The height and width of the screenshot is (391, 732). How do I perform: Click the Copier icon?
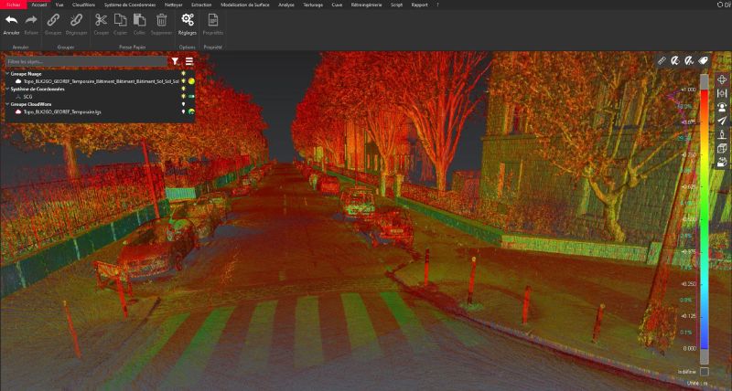click(121, 20)
